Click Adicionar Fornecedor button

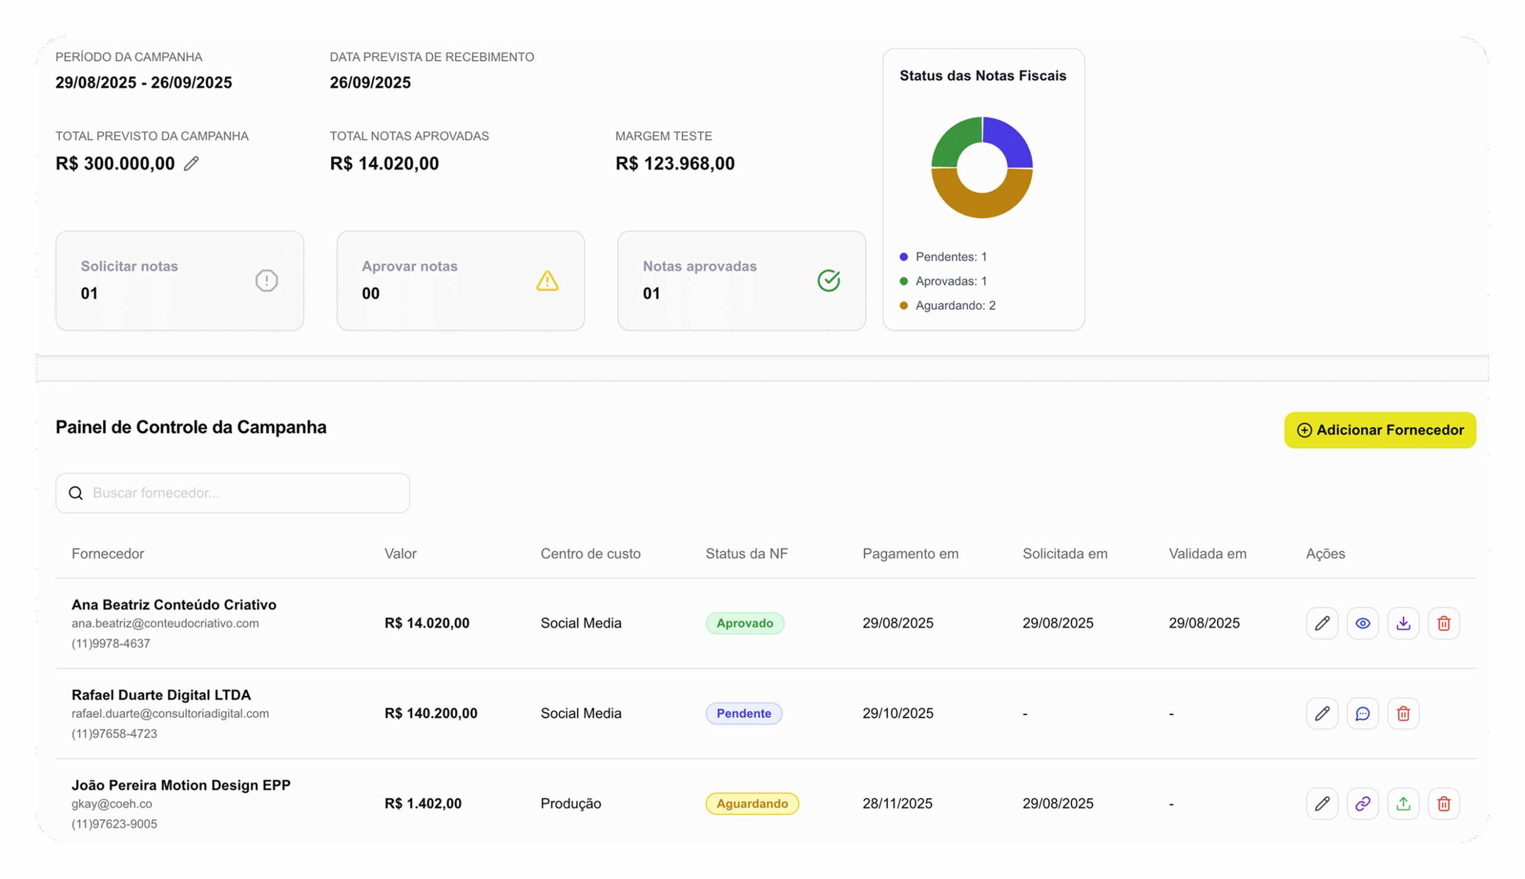point(1380,430)
